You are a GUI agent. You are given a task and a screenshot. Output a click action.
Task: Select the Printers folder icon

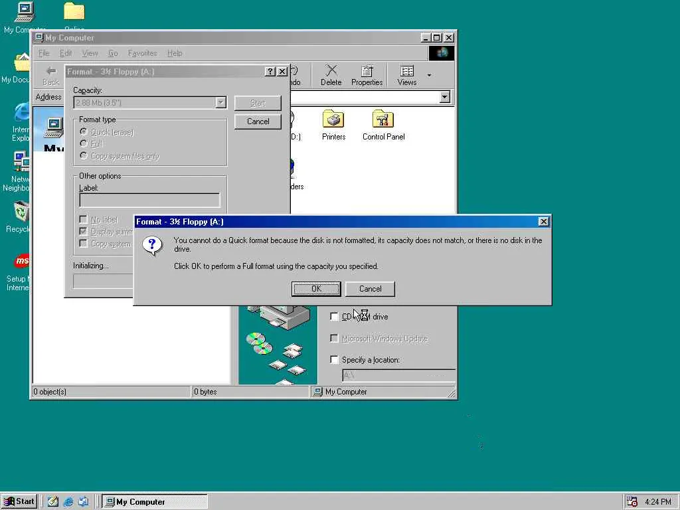click(x=333, y=125)
